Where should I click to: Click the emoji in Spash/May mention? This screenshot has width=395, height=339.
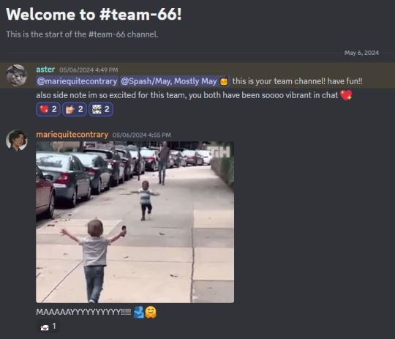224,81
